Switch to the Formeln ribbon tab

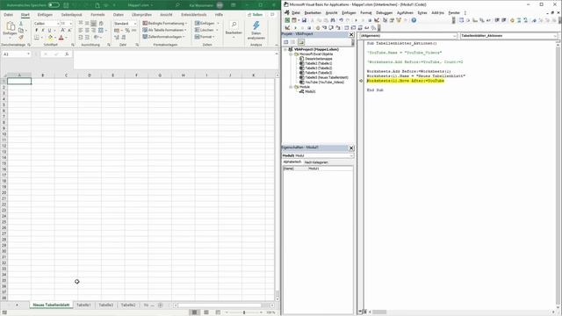(97, 15)
